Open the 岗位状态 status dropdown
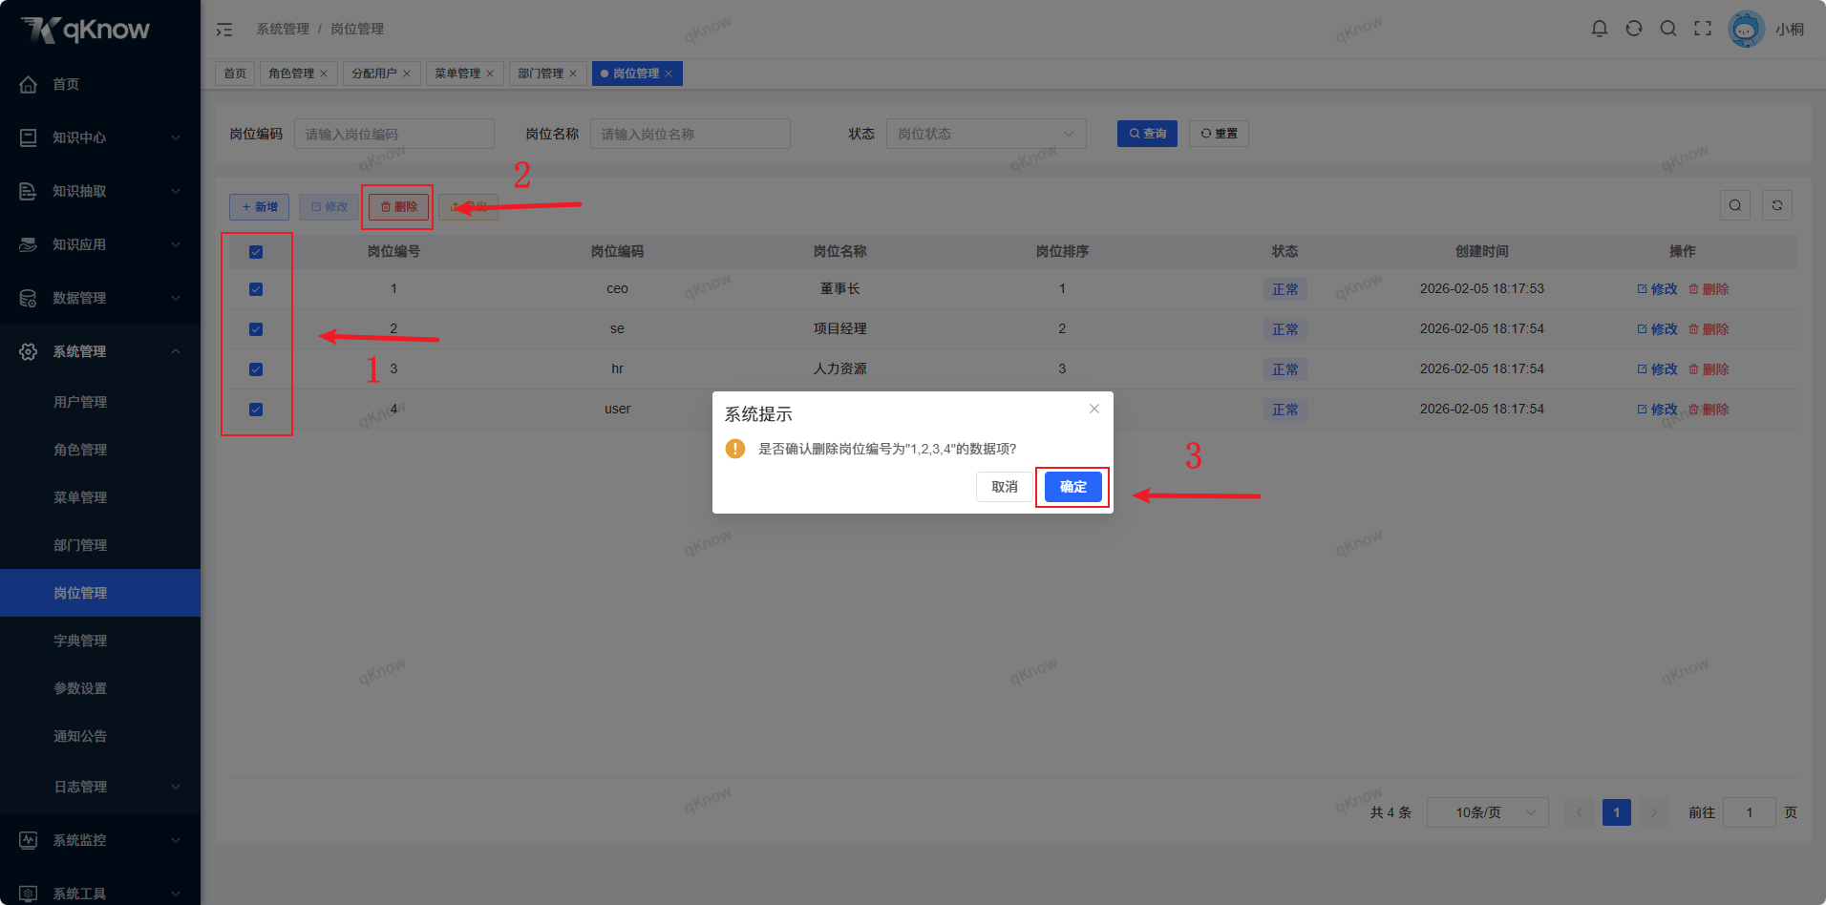 987,134
